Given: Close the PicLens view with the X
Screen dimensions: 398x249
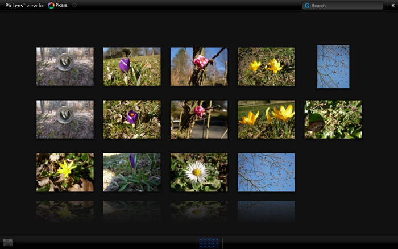Looking at the screenshot, I should coord(393,5).
